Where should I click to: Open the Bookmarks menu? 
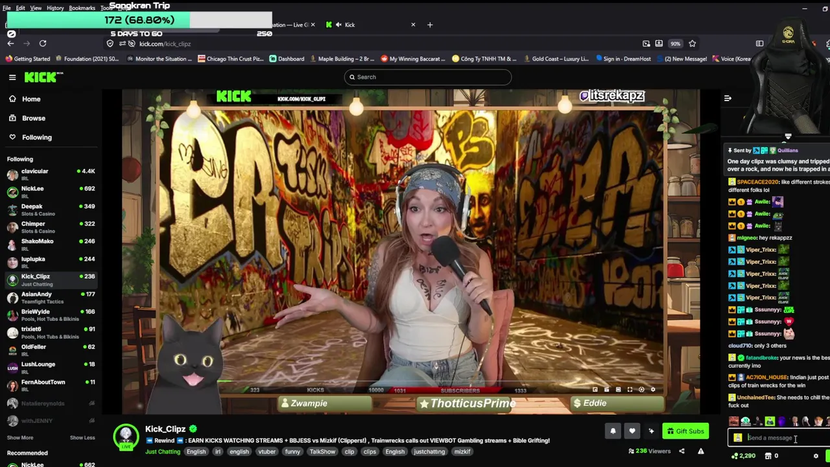coord(82,8)
